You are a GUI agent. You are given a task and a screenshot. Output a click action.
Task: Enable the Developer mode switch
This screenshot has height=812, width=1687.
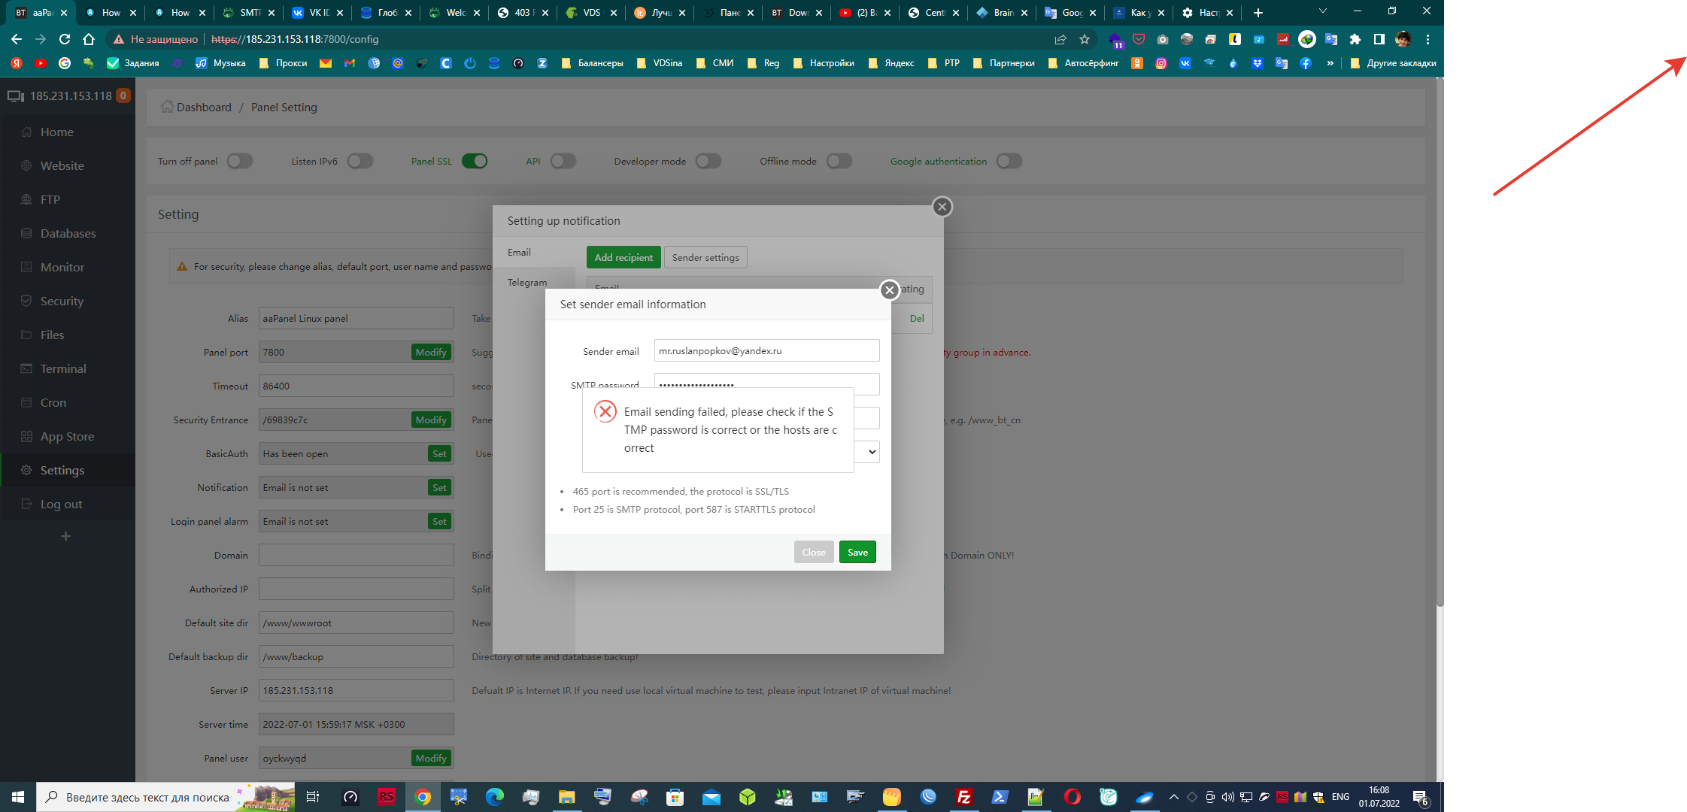pos(708,161)
